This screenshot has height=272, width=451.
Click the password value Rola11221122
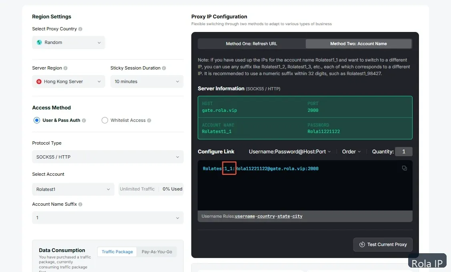click(x=324, y=131)
